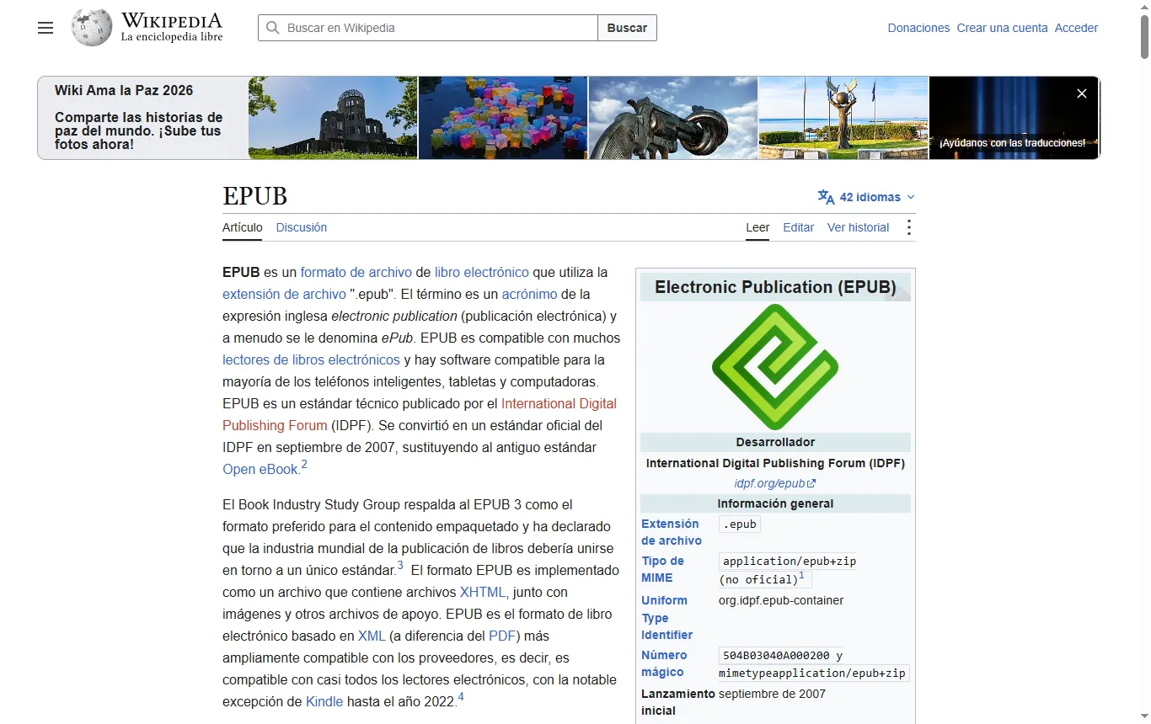Image resolution: width=1151 pixels, height=724 pixels.
Task: Open the Uniform Type Identifier infobox link
Action: (x=667, y=617)
